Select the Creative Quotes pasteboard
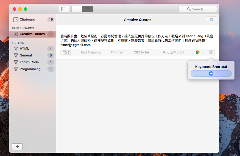The height and width of the screenshot is (156, 240). (33, 34)
